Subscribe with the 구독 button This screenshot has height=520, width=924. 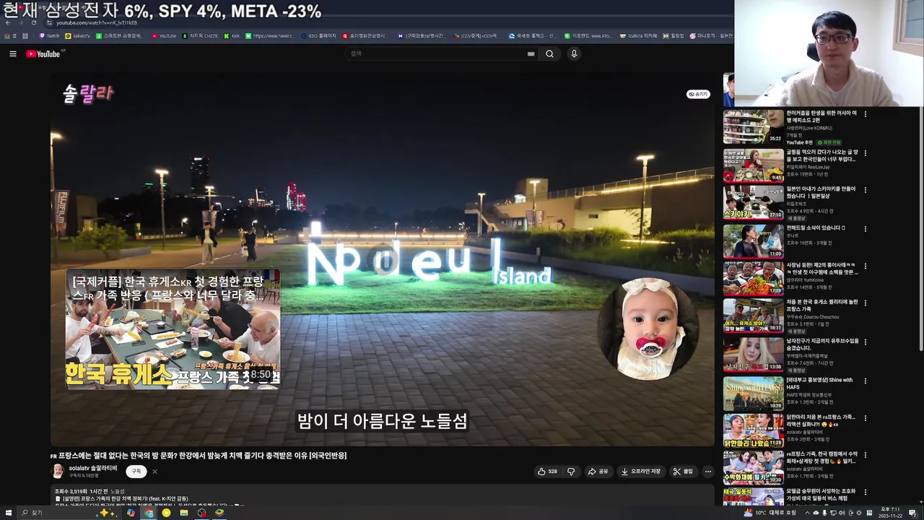pos(136,472)
